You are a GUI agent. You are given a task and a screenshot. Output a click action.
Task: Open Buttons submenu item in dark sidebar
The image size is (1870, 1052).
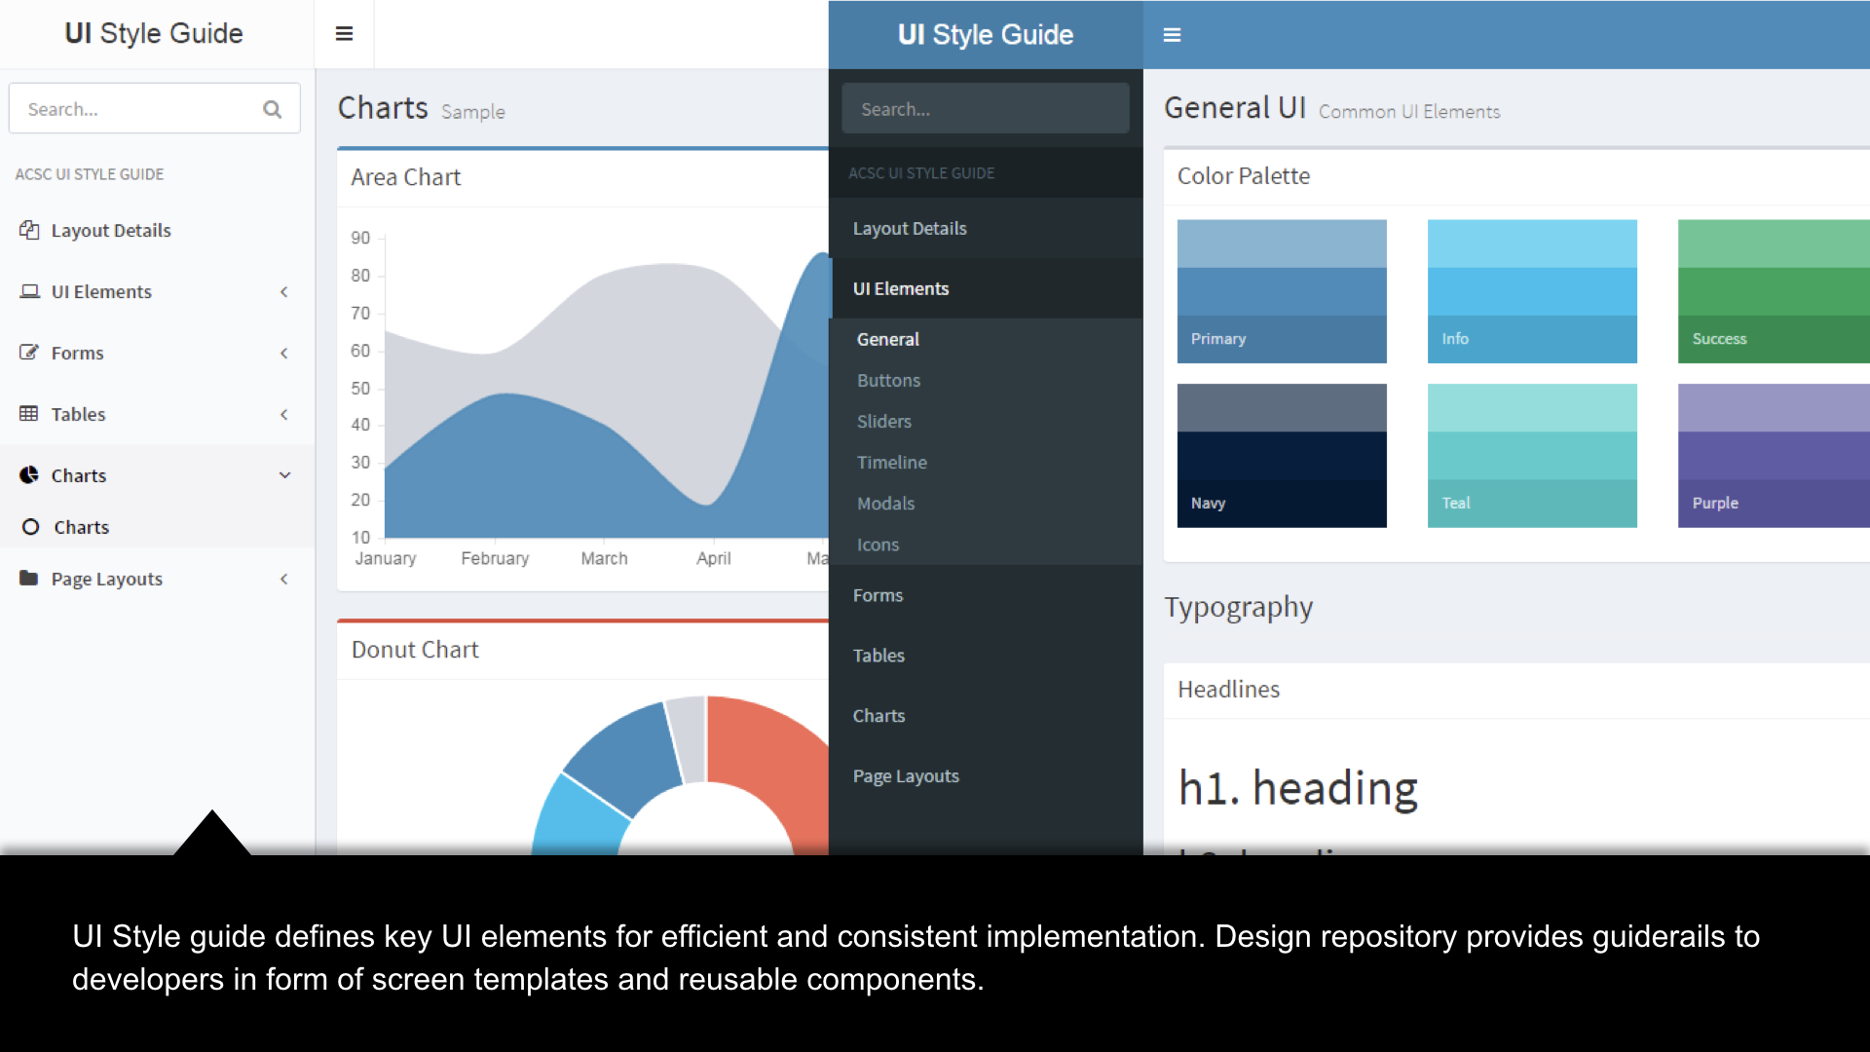(x=888, y=381)
